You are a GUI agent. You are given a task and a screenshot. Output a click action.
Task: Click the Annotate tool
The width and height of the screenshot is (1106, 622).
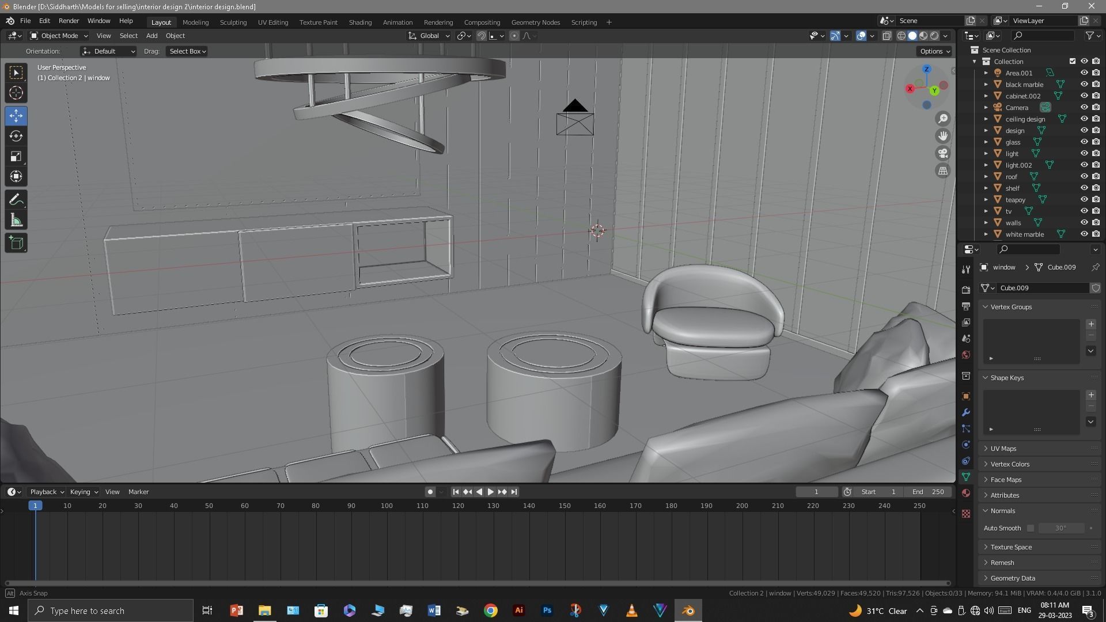(16, 199)
